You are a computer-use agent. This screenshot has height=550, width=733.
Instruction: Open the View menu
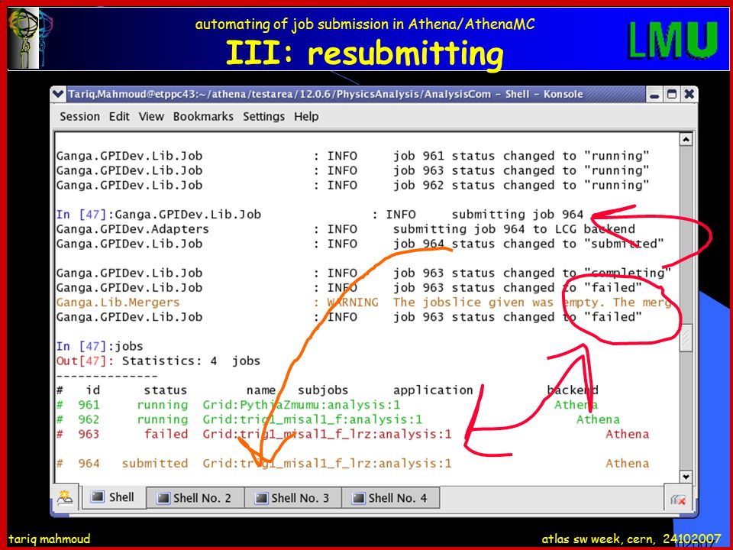[x=151, y=116]
